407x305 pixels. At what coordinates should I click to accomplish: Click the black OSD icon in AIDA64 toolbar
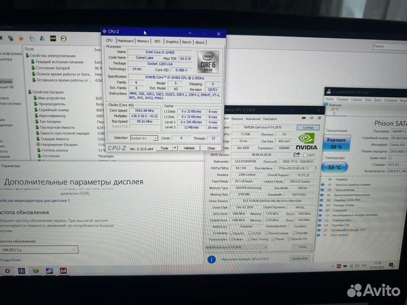[x=53, y=38]
